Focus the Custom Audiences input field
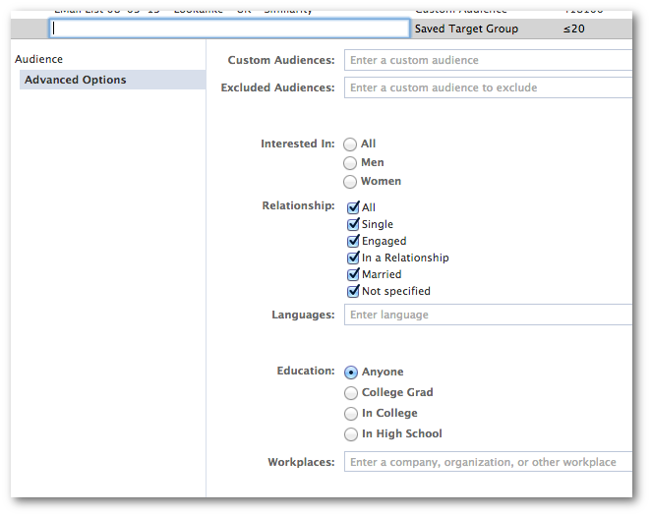 click(x=488, y=60)
